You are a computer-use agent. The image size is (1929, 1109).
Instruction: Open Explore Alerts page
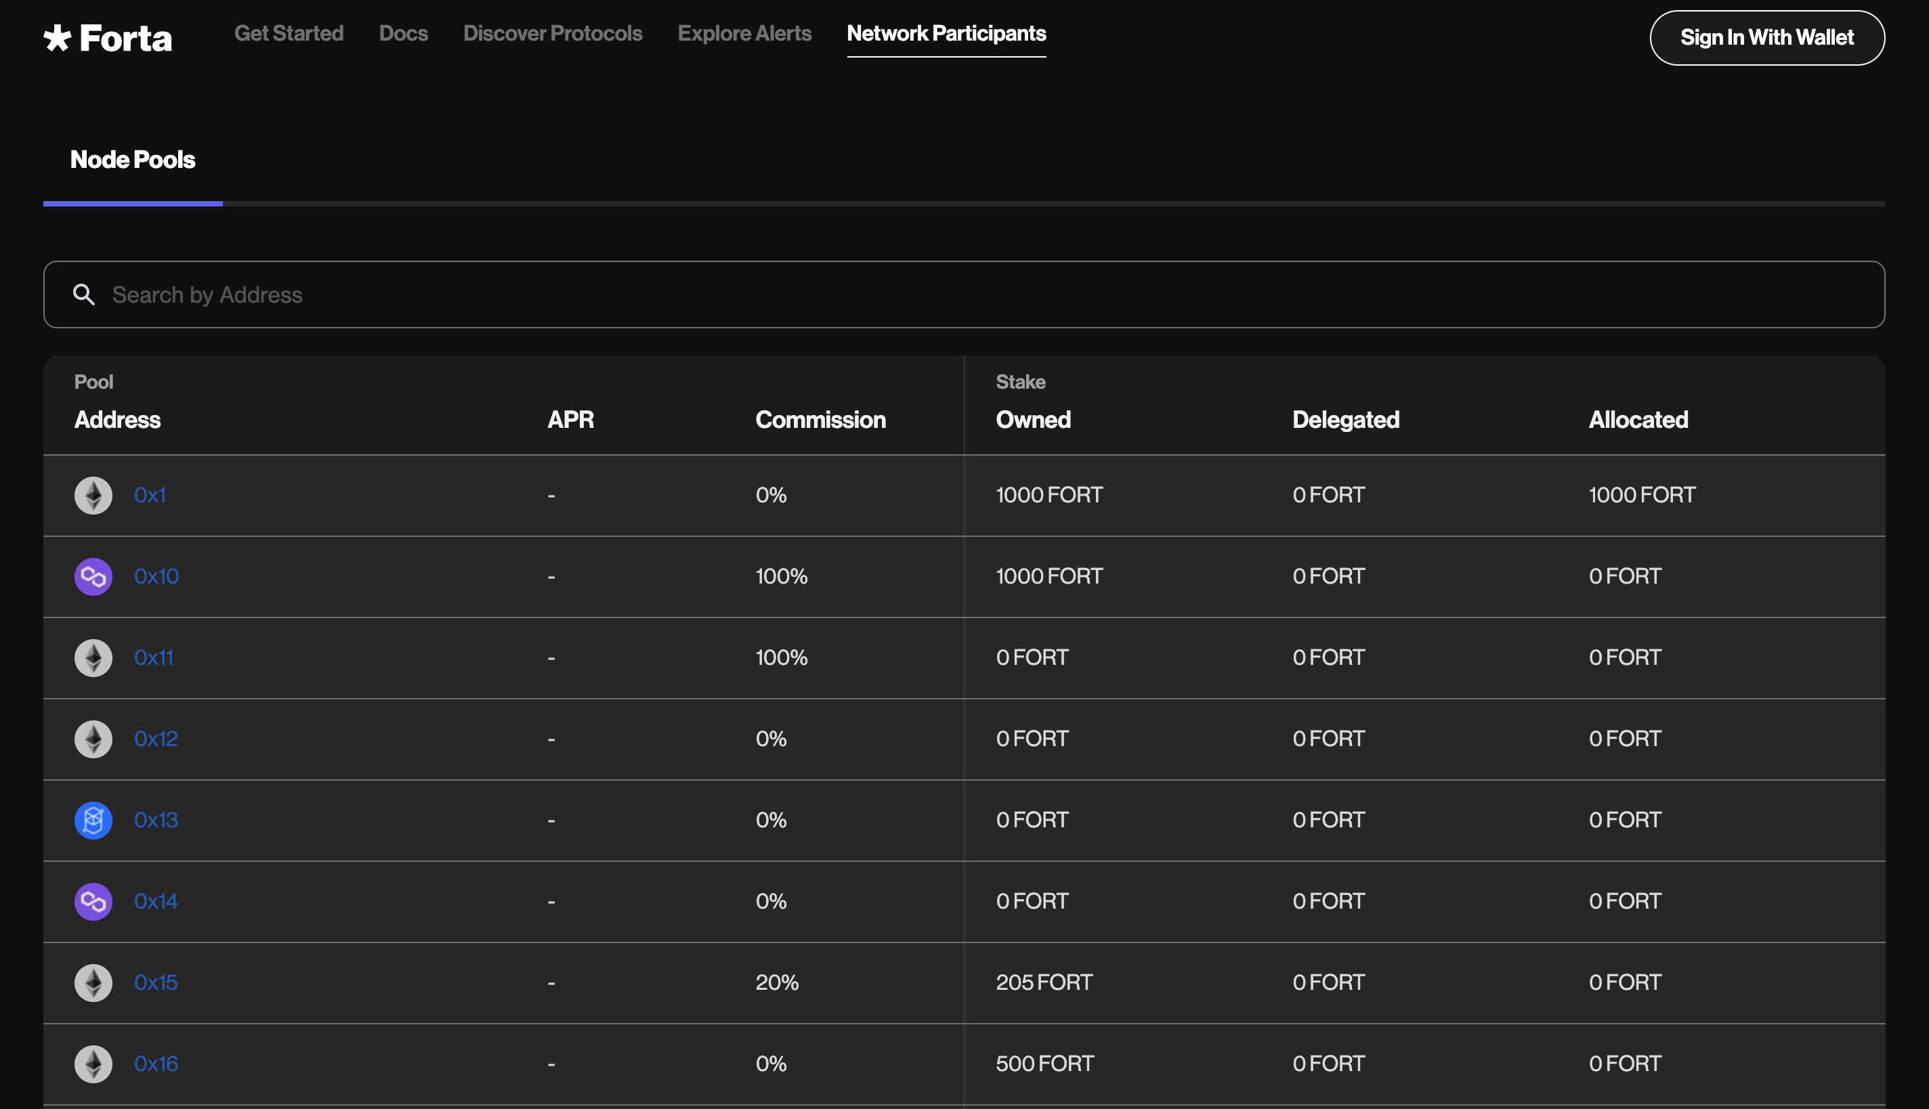click(744, 34)
